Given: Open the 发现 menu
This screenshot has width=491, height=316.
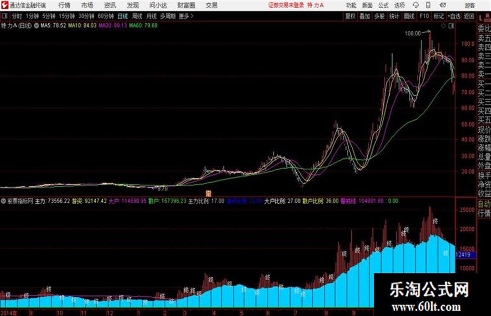Looking at the screenshot, I should (x=133, y=5).
